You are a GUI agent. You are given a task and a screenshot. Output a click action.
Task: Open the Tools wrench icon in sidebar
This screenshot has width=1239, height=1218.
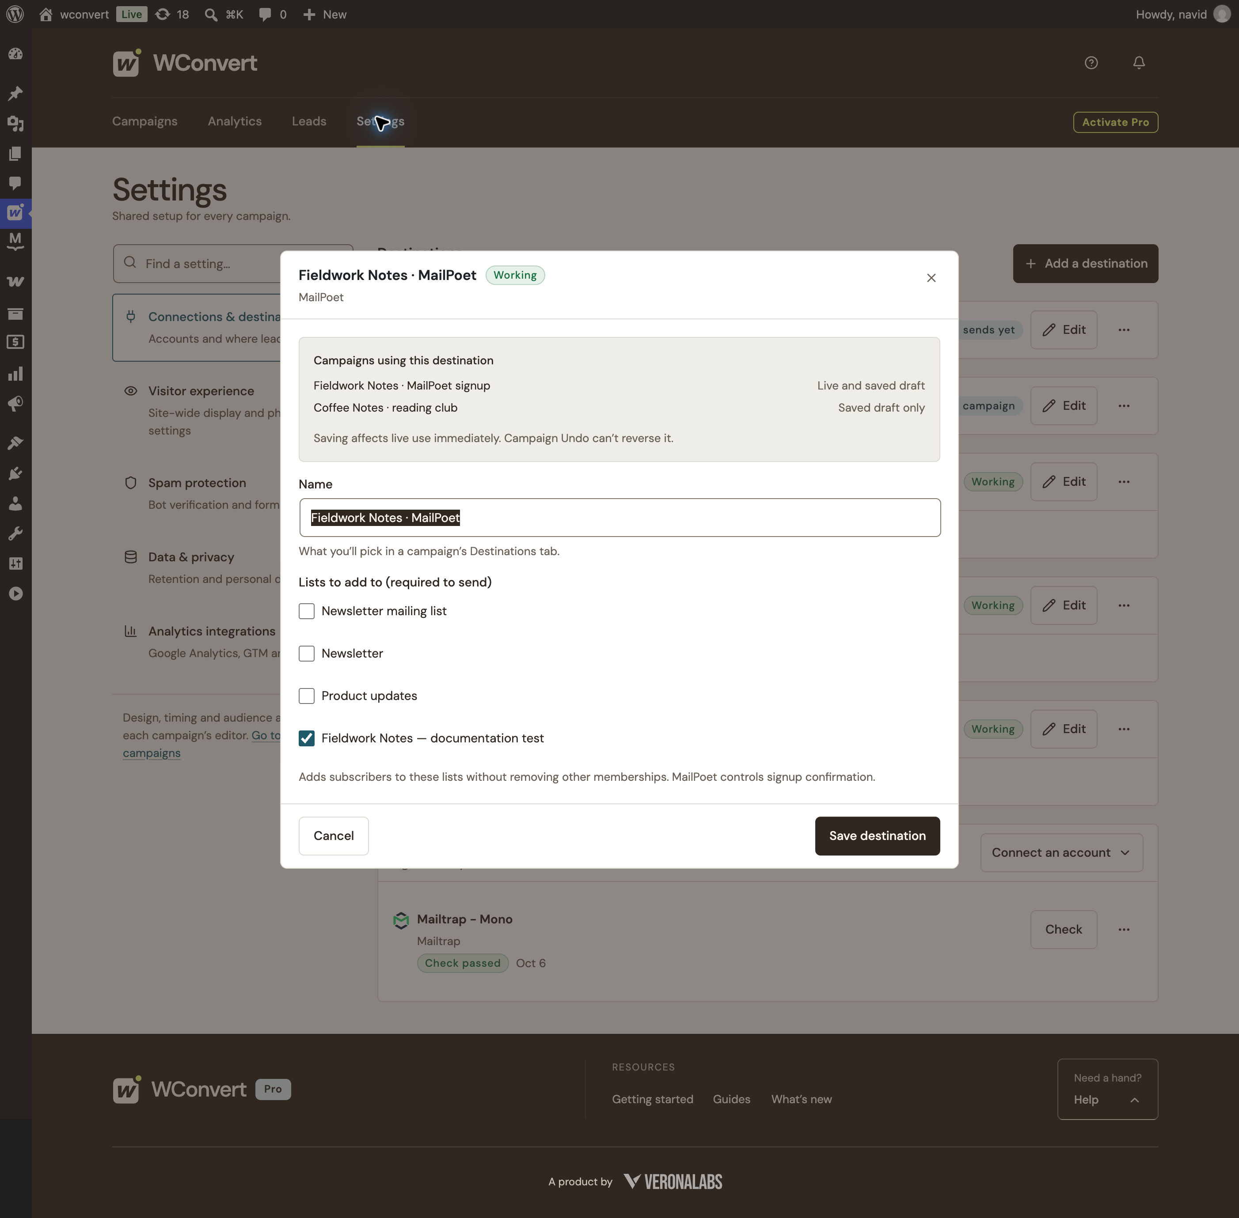pyautogui.click(x=15, y=533)
